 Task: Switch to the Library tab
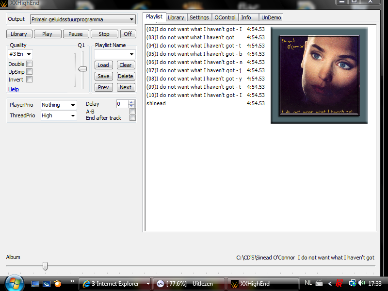click(x=176, y=17)
